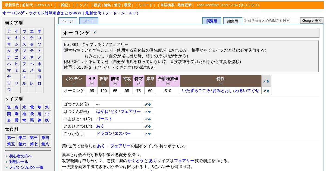The image size is (326, 171).
Task: Sort by 素早 using its sort icon
Action: [150, 84]
